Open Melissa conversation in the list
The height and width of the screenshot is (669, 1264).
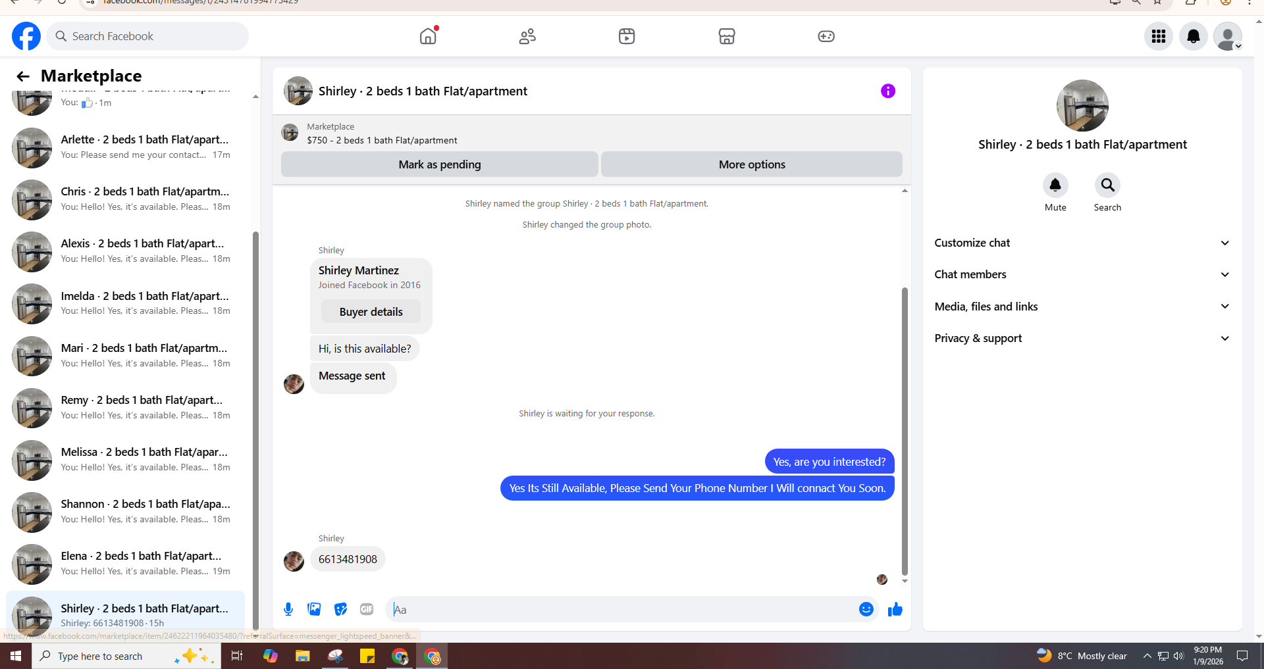point(125,460)
